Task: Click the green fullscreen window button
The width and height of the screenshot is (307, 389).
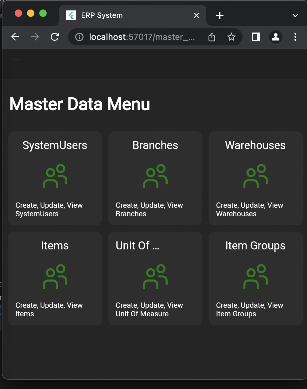Action: (43, 13)
